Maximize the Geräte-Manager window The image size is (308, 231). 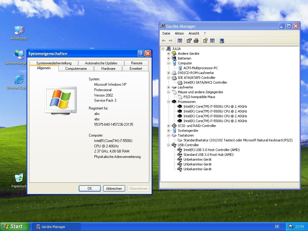289,26
